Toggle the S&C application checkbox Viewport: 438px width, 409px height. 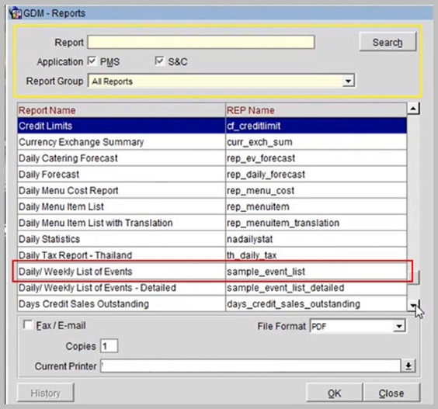click(159, 61)
